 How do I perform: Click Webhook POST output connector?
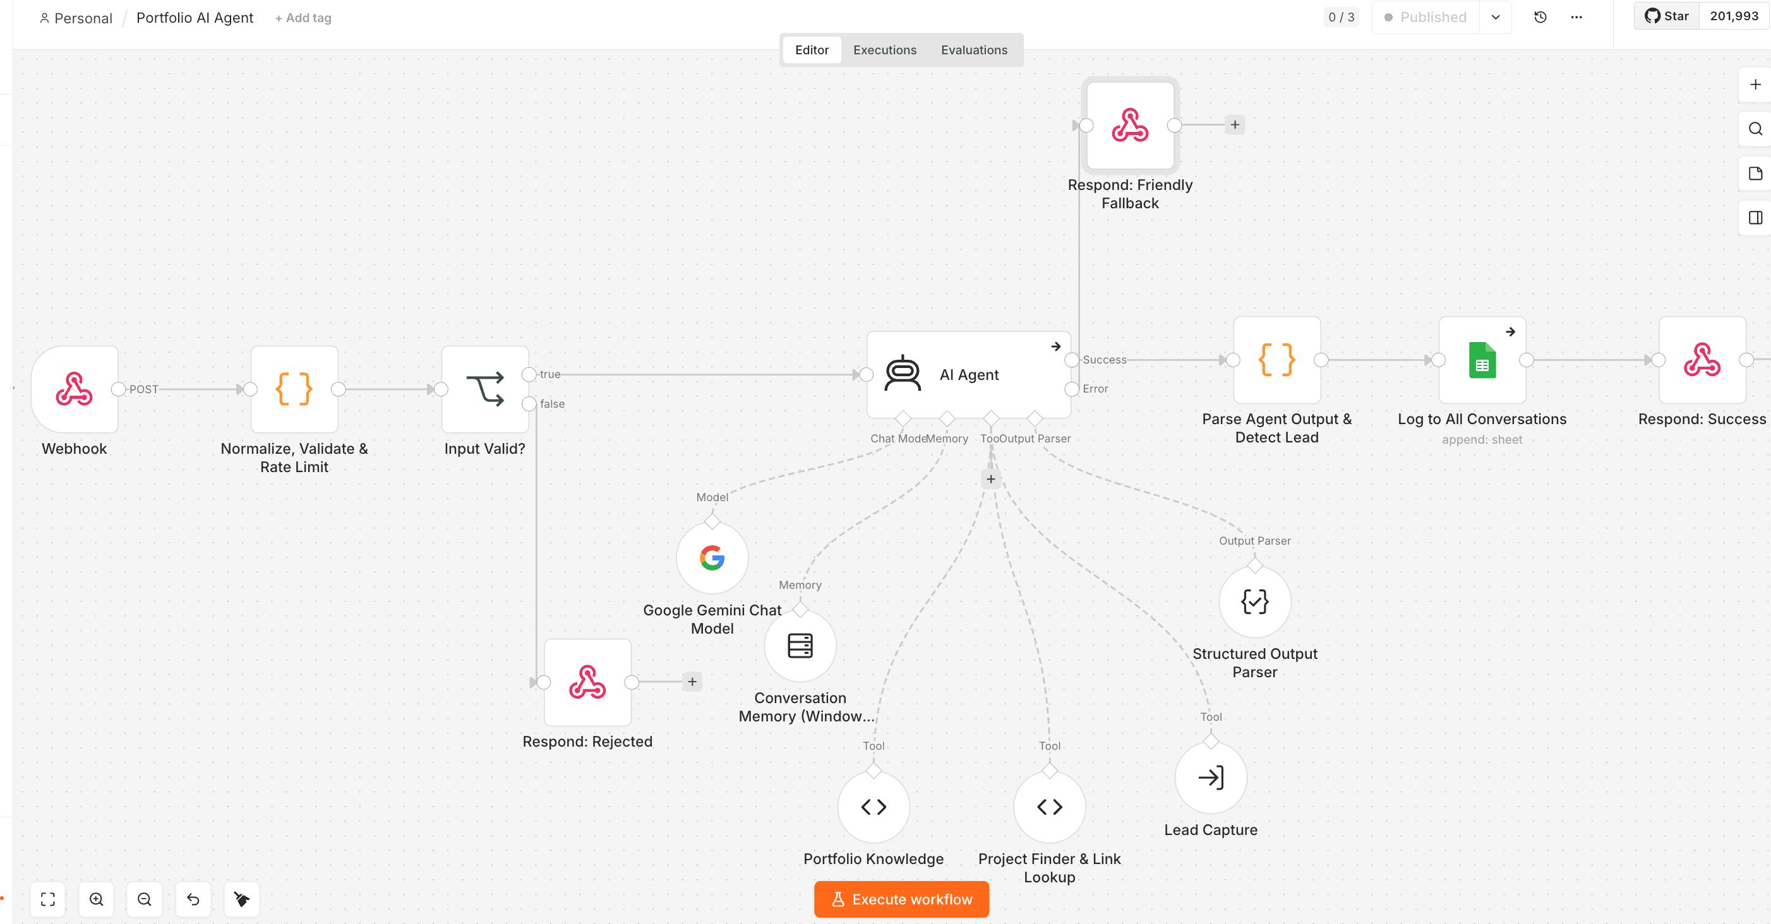[118, 389]
